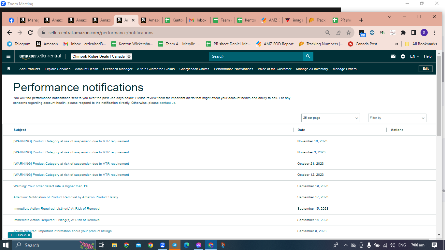Open the Seller Central hamburger menu
Image resolution: width=445 pixels, height=250 pixels.
point(8,56)
